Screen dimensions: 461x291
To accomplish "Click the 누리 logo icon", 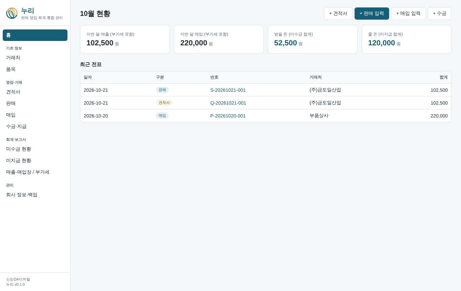I will pyautogui.click(x=12, y=13).
